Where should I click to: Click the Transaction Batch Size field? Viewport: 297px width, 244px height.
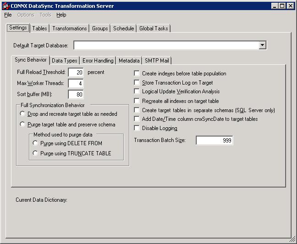tap(214, 140)
